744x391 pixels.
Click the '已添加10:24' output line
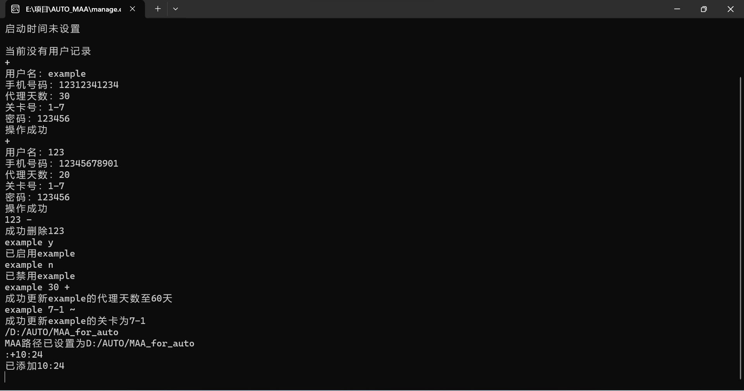(34, 366)
